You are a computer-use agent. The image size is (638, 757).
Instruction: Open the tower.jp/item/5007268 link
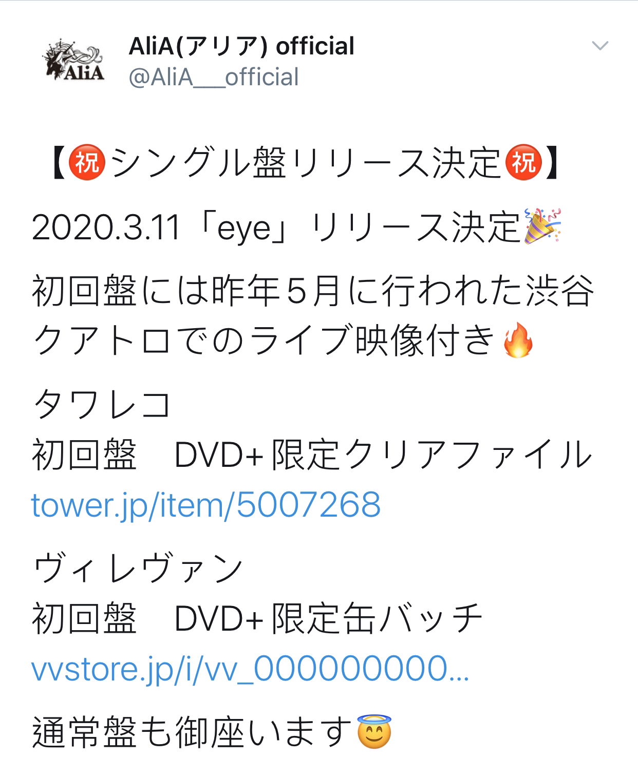click(206, 505)
